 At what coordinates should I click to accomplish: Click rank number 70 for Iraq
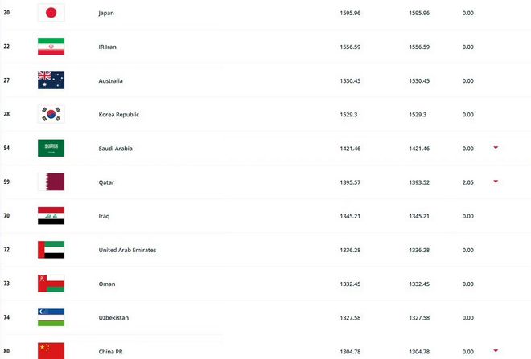click(x=6, y=216)
